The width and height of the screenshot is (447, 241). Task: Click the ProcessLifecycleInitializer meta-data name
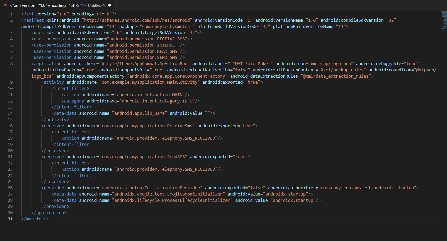[172, 200]
